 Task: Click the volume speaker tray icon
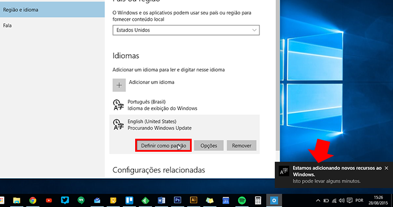342,200
